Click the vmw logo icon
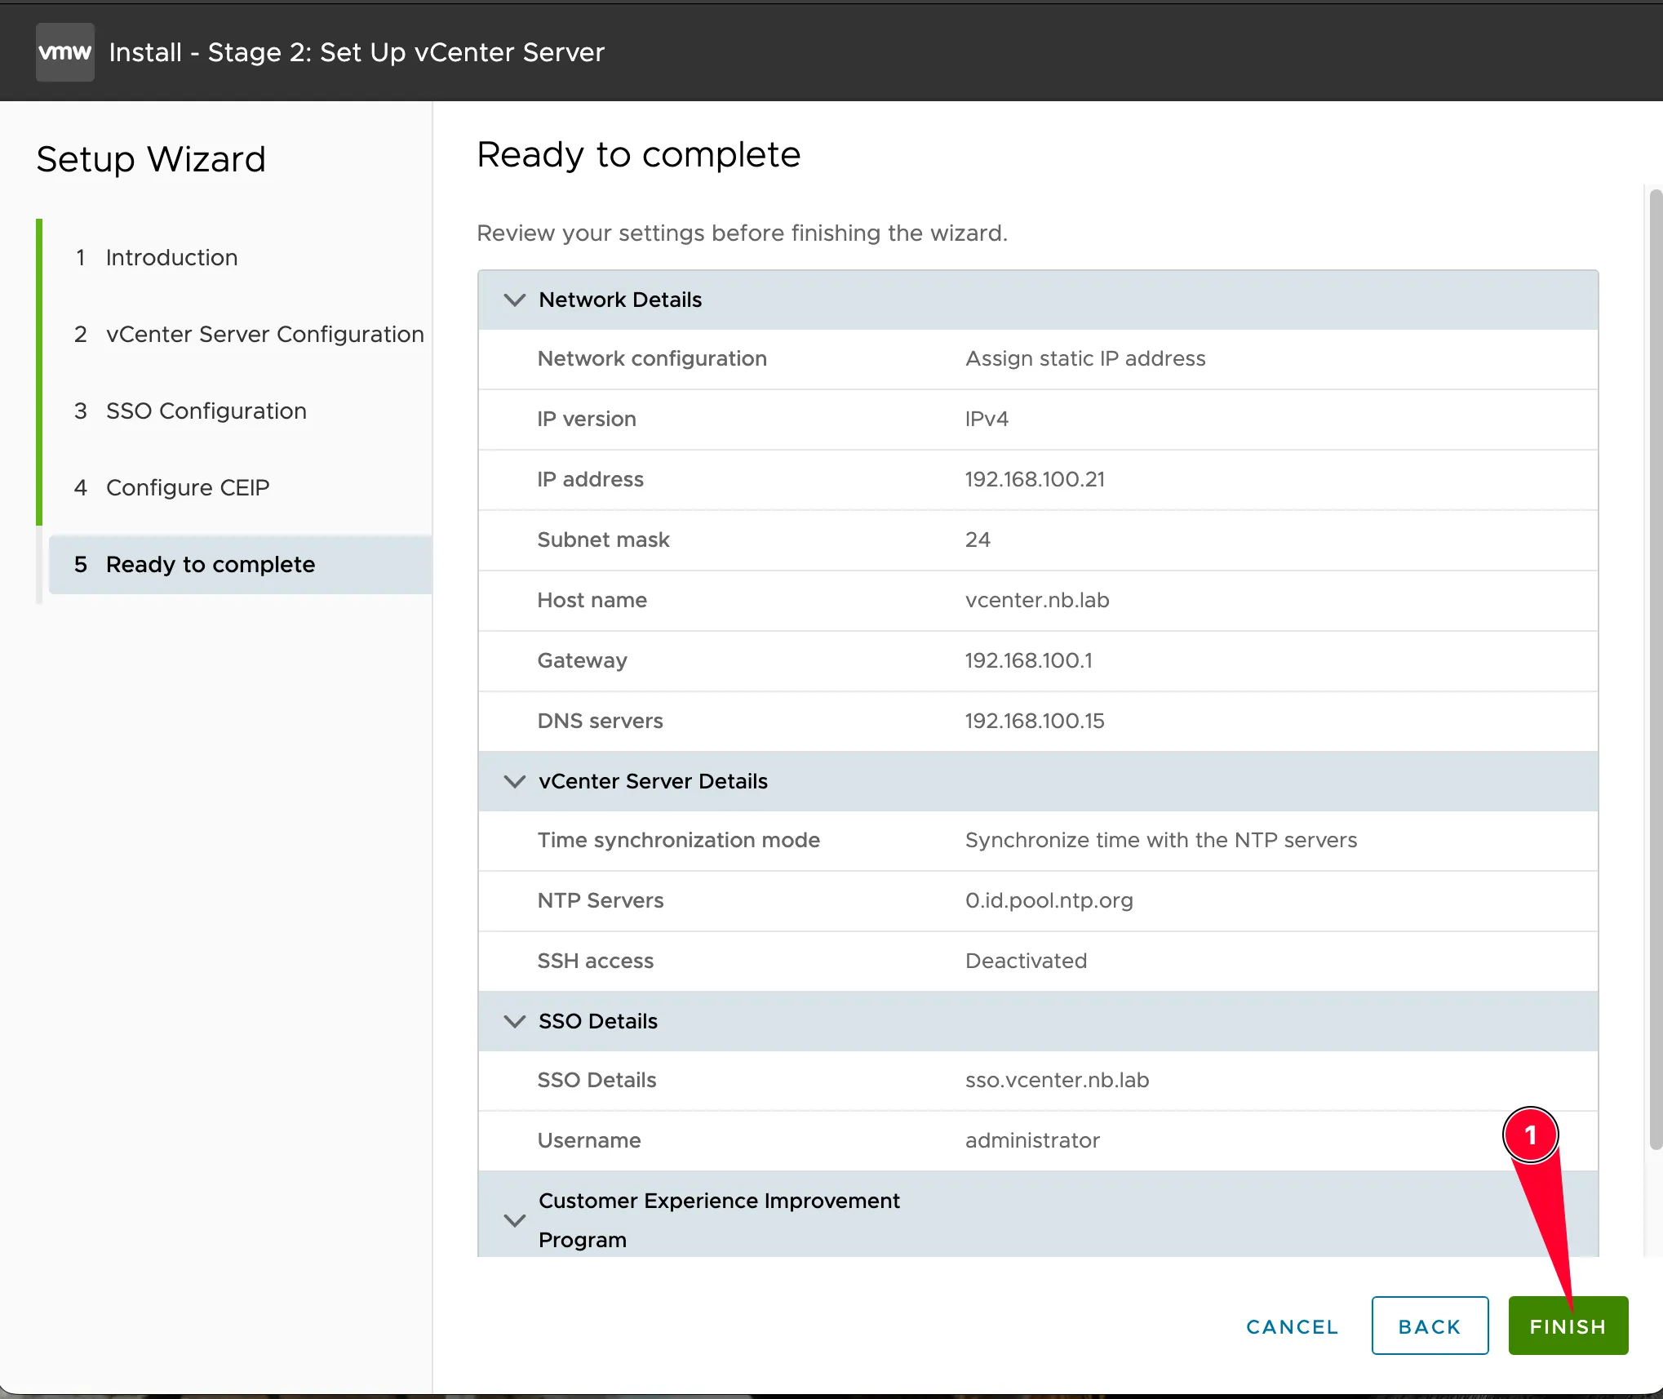The width and height of the screenshot is (1663, 1399). click(65, 52)
